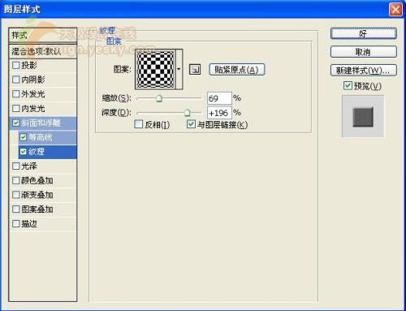Open the 图案叠加 settings by its label

(37, 209)
